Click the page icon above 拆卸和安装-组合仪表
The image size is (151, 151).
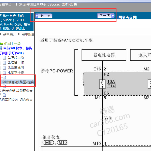pyautogui.click(x=5, y=95)
